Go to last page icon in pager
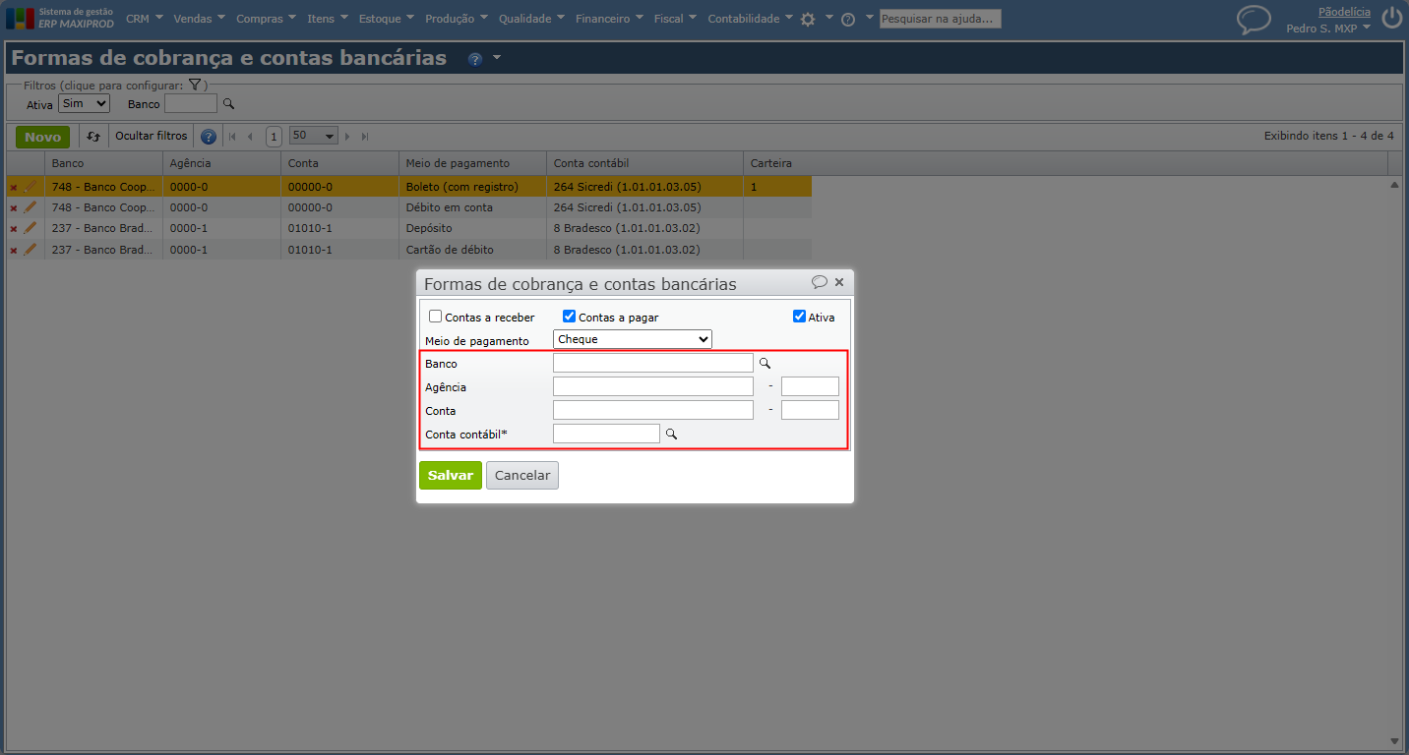 (365, 137)
